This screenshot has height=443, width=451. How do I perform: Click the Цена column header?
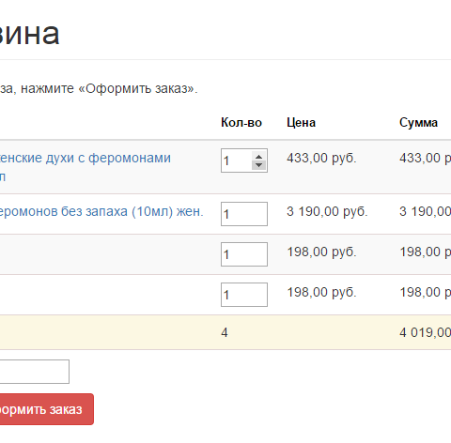tap(301, 123)
